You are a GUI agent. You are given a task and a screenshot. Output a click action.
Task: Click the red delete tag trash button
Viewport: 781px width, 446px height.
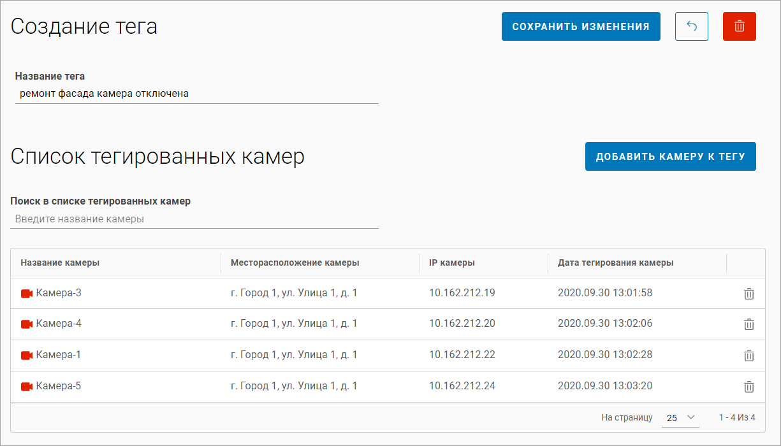739,26
